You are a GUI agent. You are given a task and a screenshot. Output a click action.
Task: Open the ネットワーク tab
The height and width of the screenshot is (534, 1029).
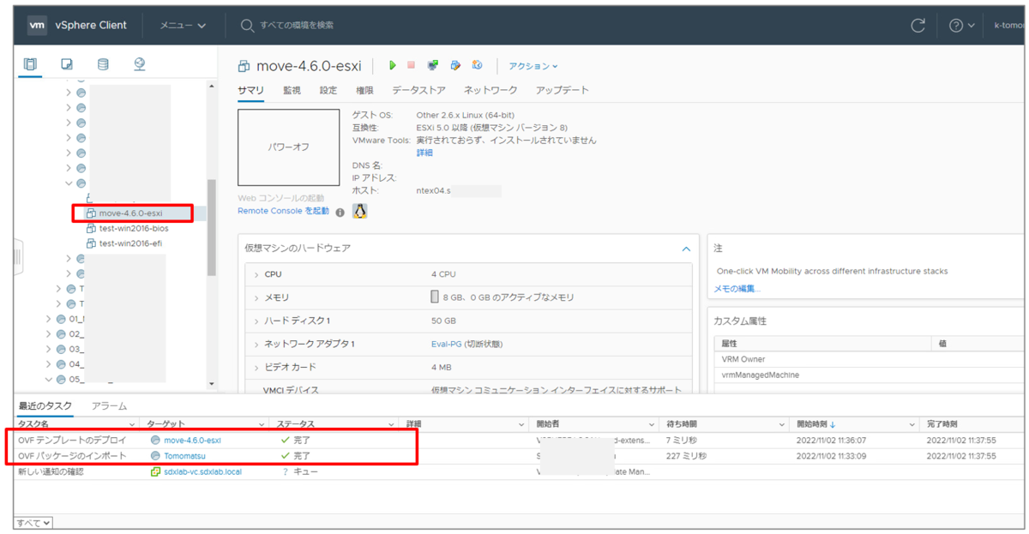490,90
